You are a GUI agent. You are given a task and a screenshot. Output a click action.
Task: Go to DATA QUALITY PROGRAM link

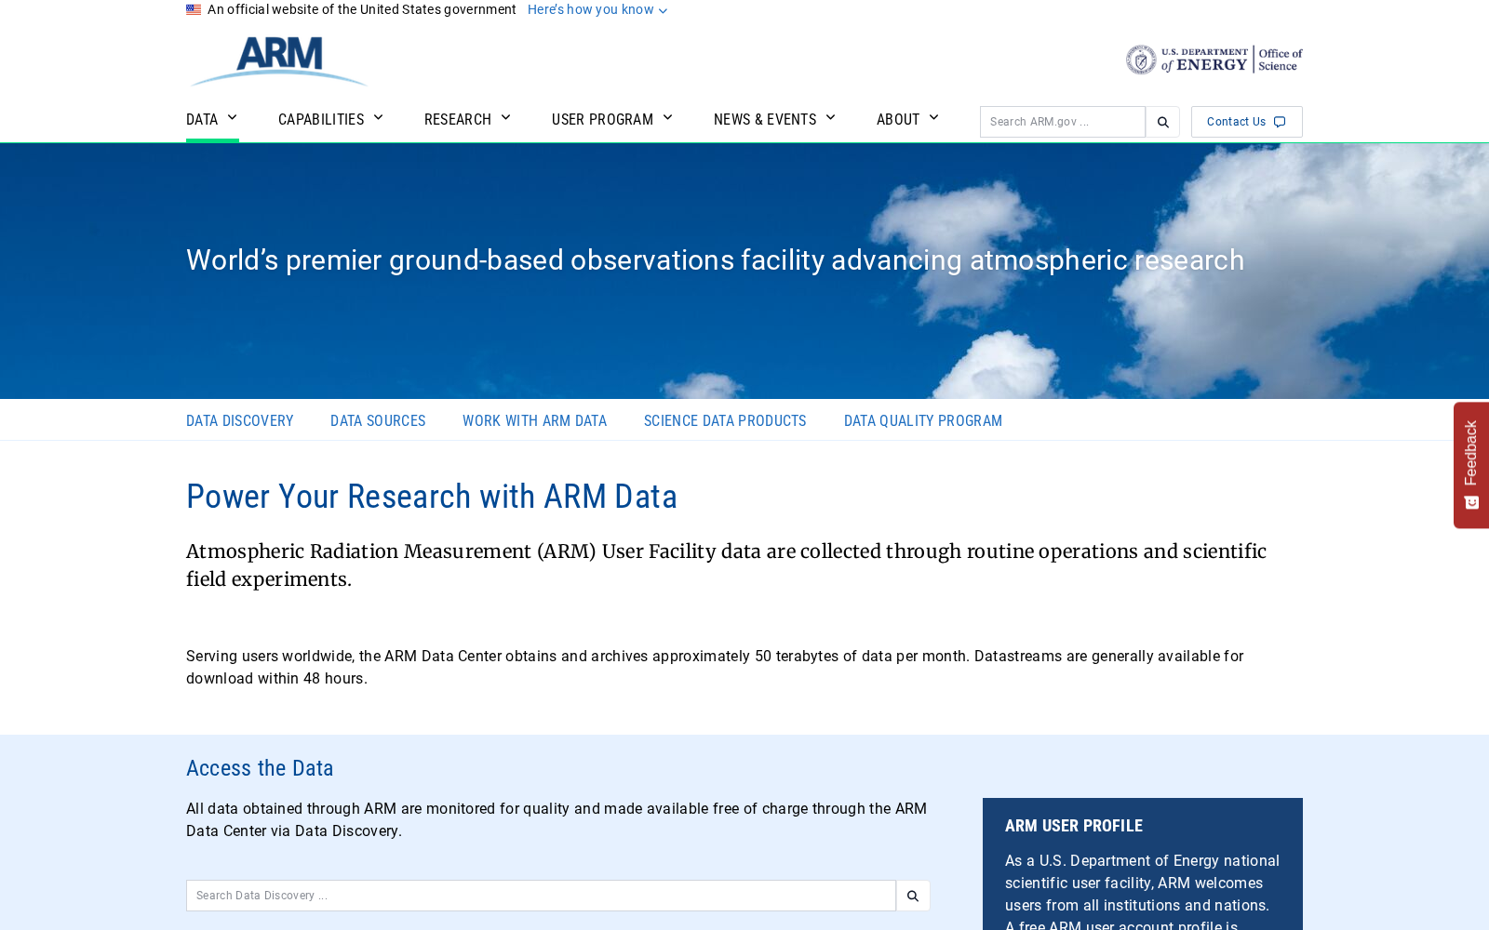(x=923, y=420)
